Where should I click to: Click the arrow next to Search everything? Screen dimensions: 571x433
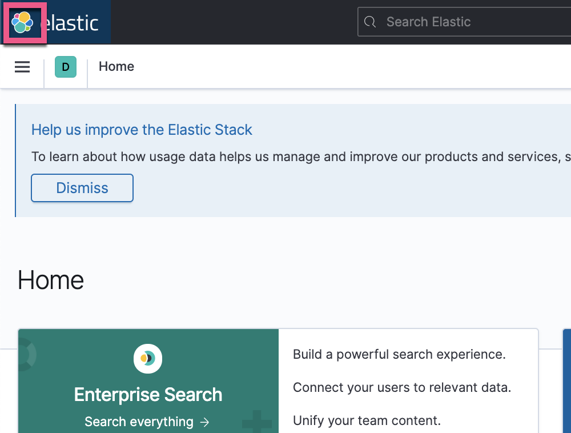[x=205, y=422]
